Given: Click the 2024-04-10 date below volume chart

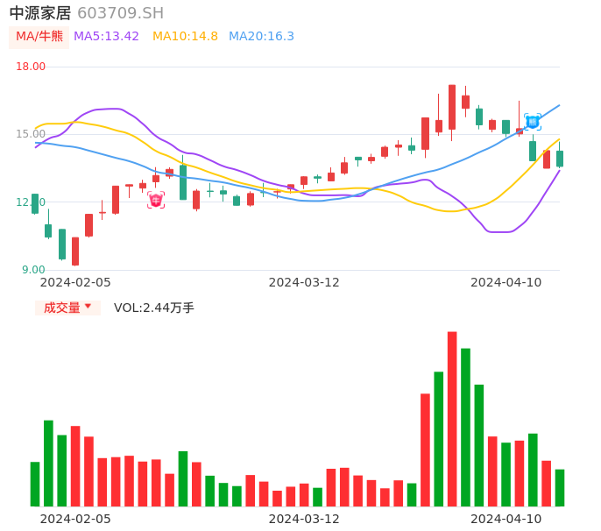Looking at the screenshot, I should (506, 519).
